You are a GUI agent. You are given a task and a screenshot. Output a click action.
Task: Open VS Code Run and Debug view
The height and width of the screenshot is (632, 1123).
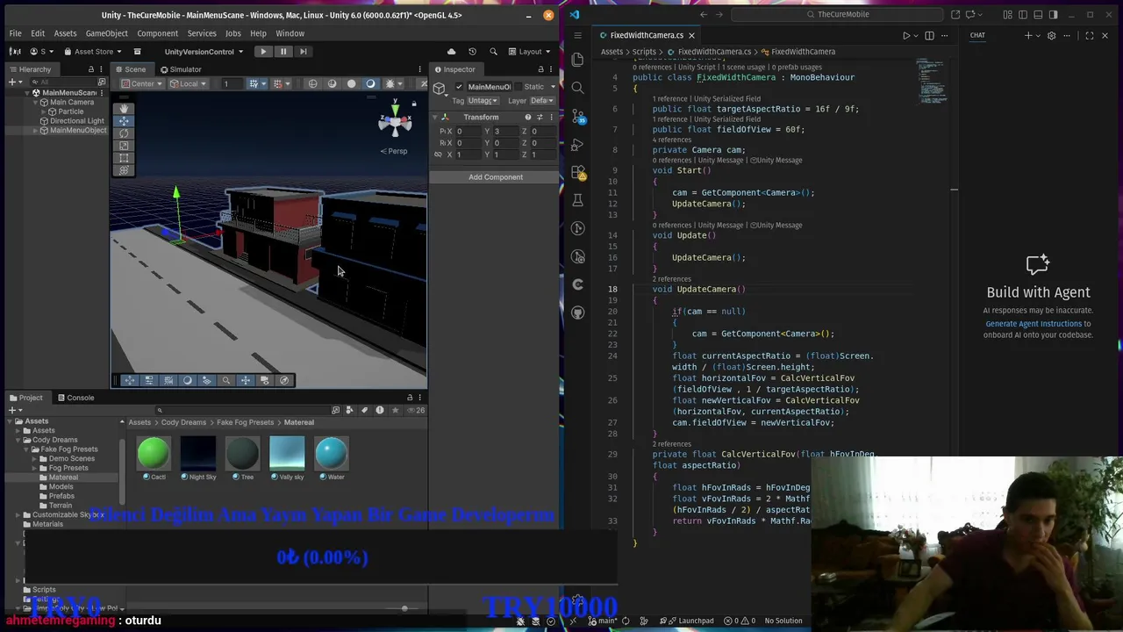pyautogui.click(x=577, y=143)
